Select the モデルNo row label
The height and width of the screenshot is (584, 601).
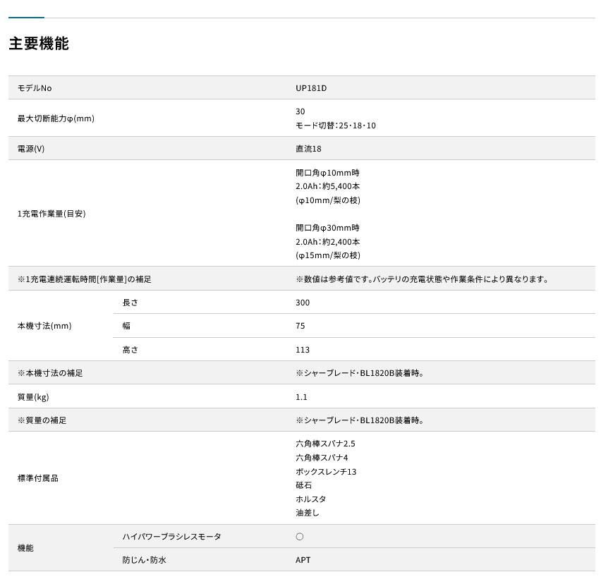click(35, 88)
